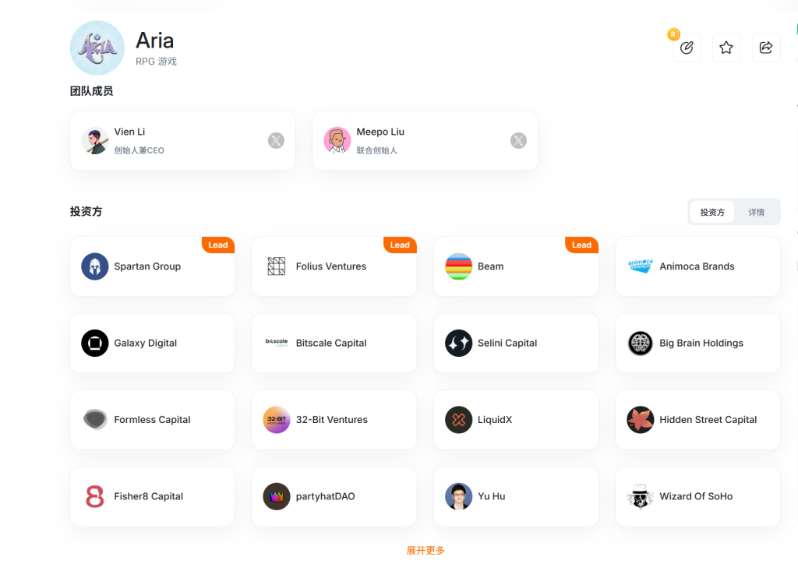Open the Spartan Group investor name
Screen dimensions: 798x564
pyautogui.click(x=147, y=266)
